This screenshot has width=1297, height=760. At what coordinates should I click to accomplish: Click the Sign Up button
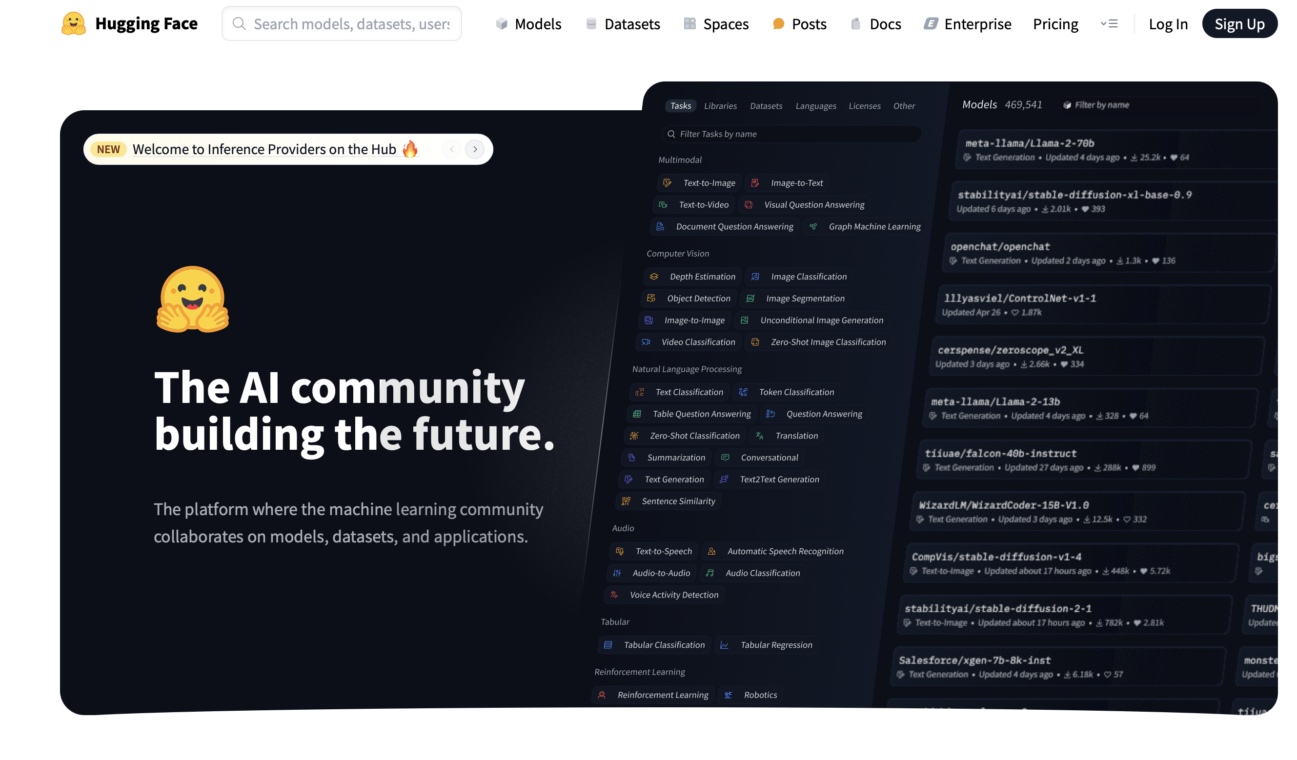1239,24
